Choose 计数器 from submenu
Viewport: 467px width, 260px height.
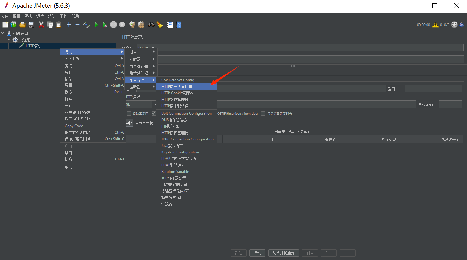click(186, 204)
